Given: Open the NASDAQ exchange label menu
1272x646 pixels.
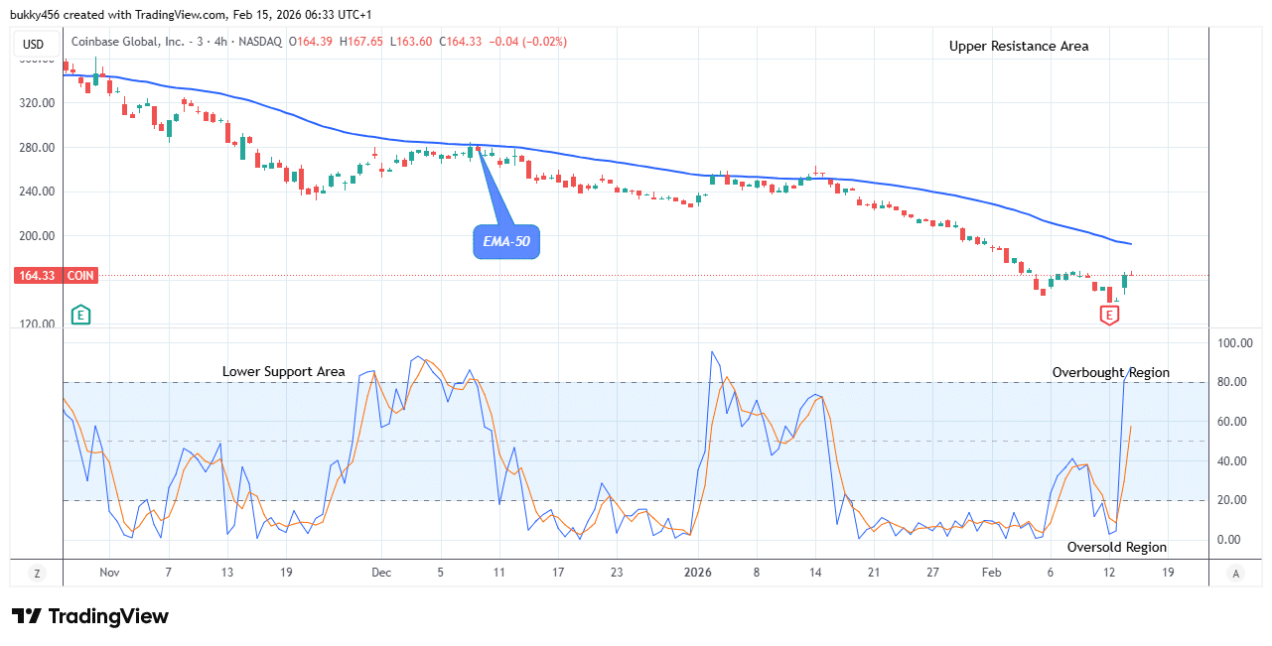Looking at the screenshot, I should [260, 43].
